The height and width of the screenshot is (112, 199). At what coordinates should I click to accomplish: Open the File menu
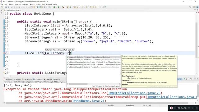click(2, 4)
